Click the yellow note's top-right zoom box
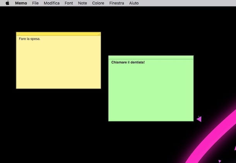This screenshot has width=236, height=163. [99, 34]
